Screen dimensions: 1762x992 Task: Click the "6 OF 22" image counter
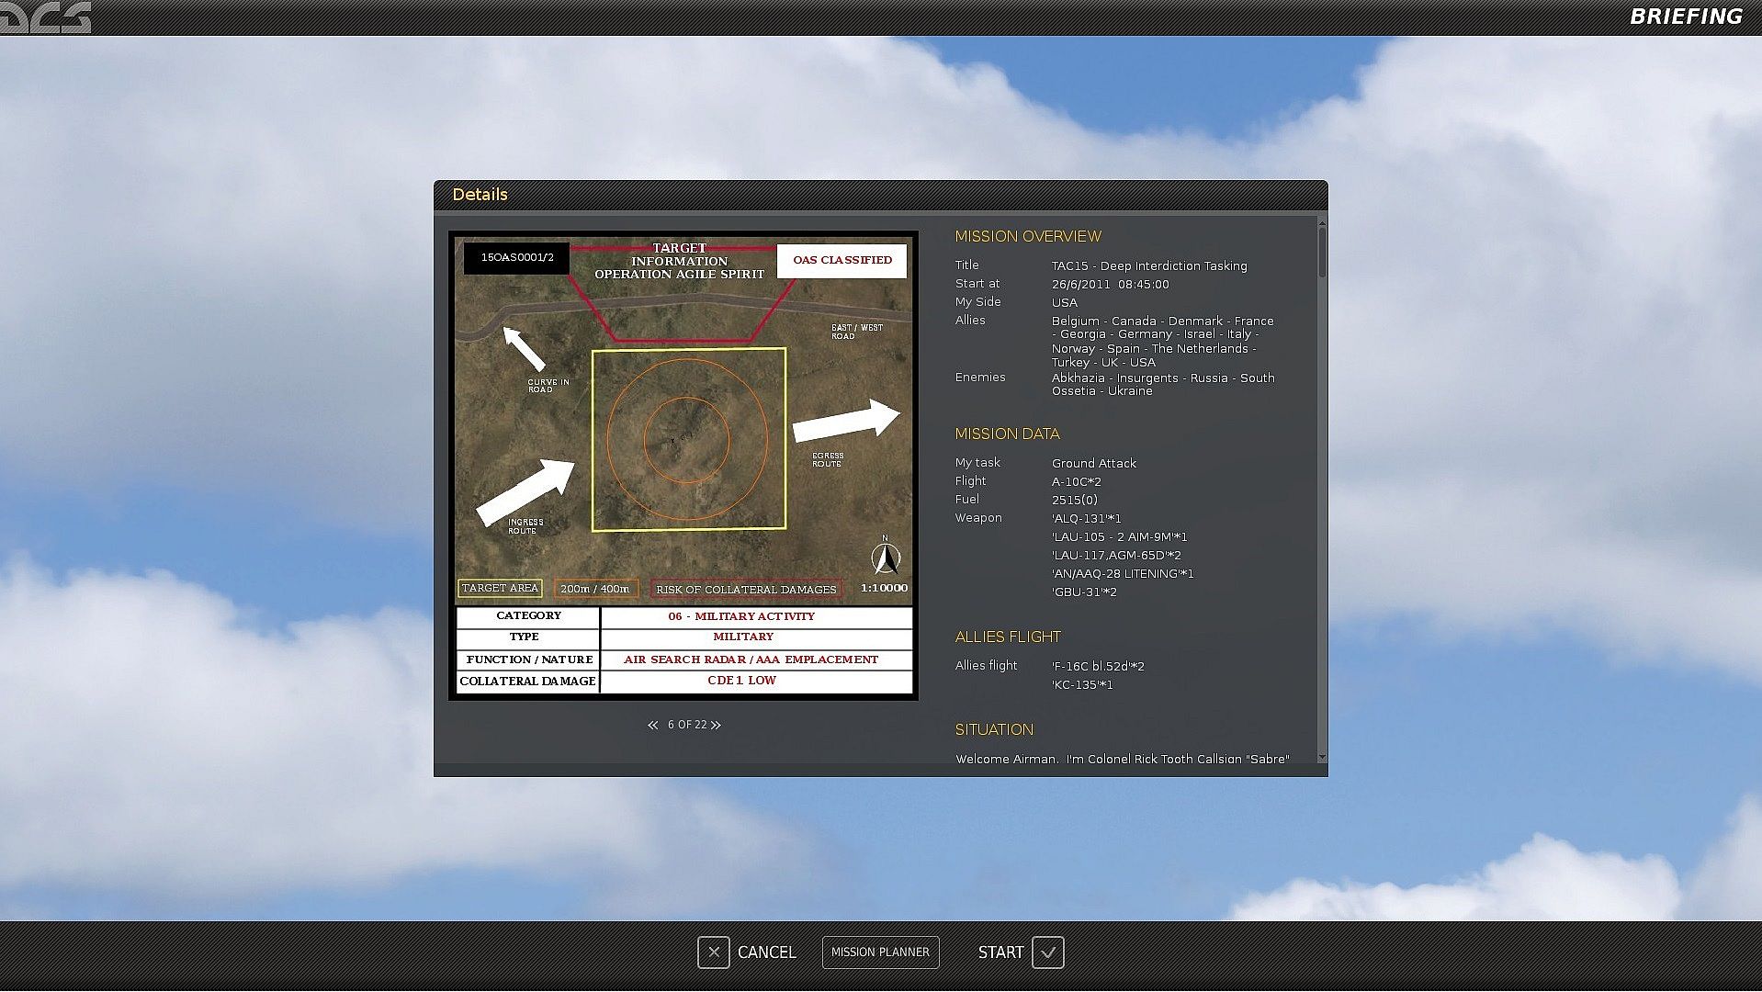click(686, 726)
